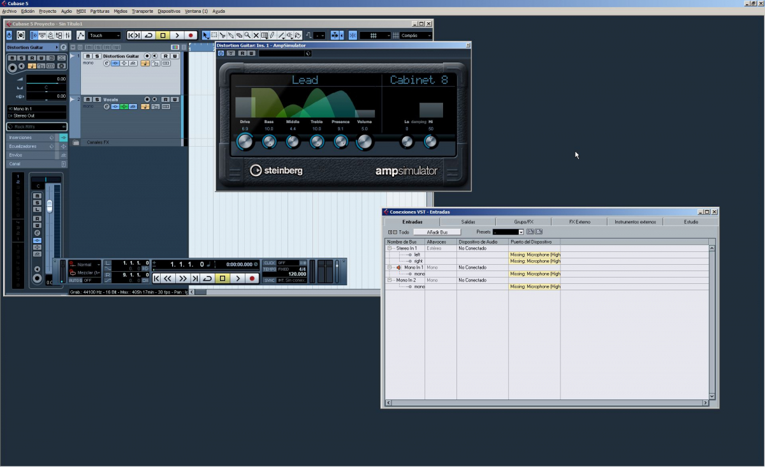Click Record in the project toolbar
The height and width of the screenshot is (467, 765).
[191, 35]
